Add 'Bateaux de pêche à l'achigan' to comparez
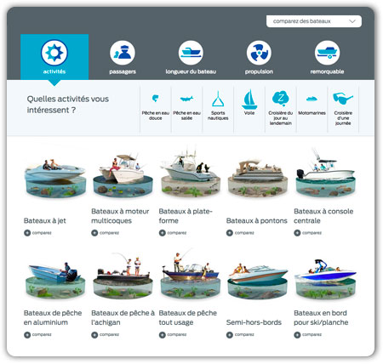 click(106, 335)
